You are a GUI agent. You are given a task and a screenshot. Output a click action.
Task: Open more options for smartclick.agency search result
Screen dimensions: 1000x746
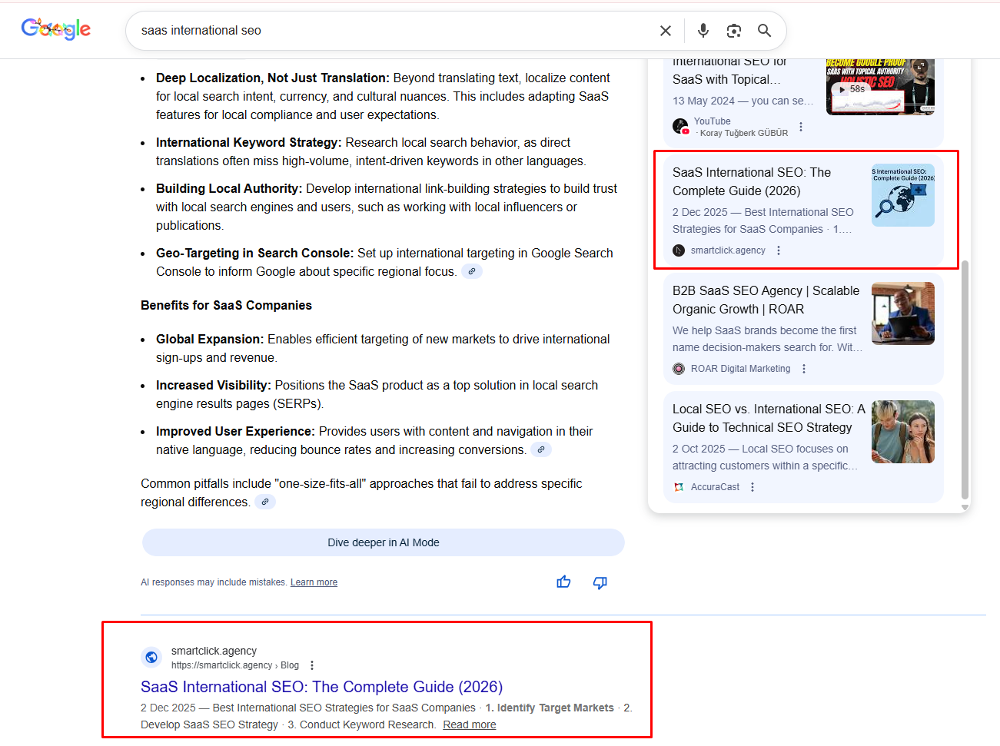[312, 665]
